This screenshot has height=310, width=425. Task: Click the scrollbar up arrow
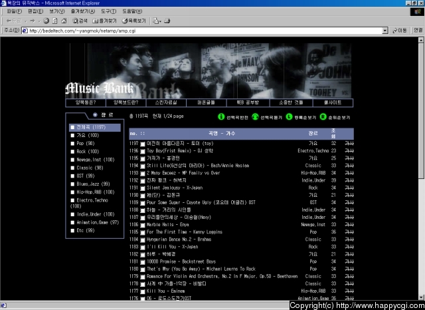point(421,40)
